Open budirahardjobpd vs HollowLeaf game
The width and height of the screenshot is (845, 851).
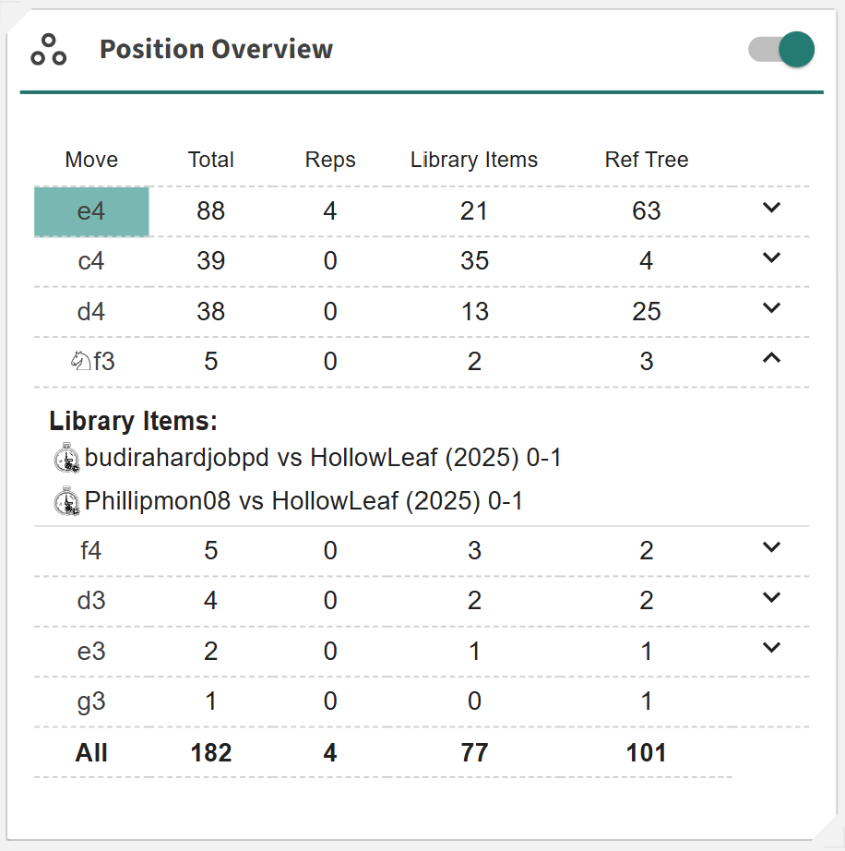pyautogui.click(x=323, y=458)
